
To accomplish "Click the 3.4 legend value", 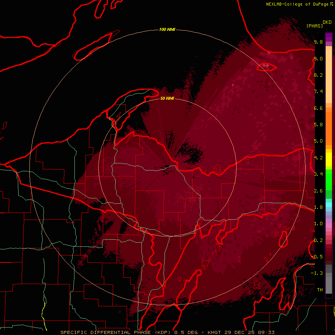I will (318, 174).
